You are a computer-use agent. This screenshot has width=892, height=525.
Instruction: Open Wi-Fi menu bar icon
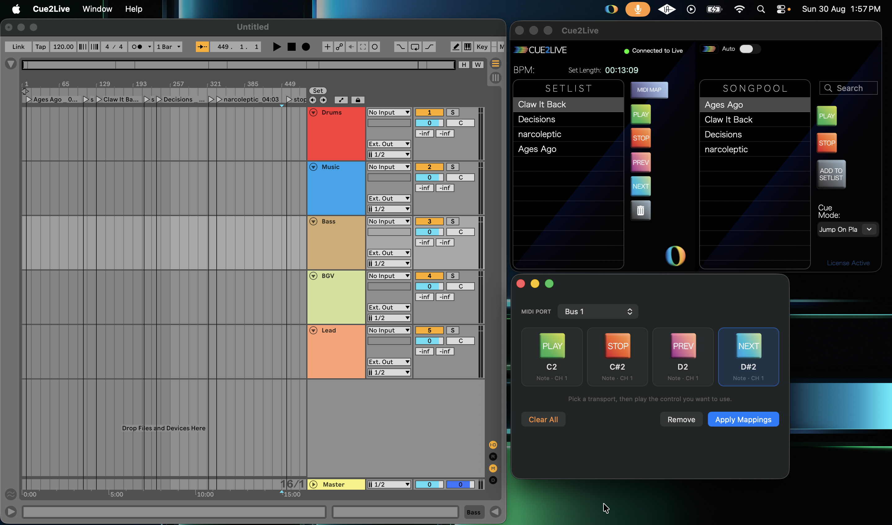coord(739,9)
